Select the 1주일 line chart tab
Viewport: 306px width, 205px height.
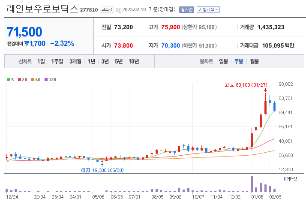(x=57, y=61)
